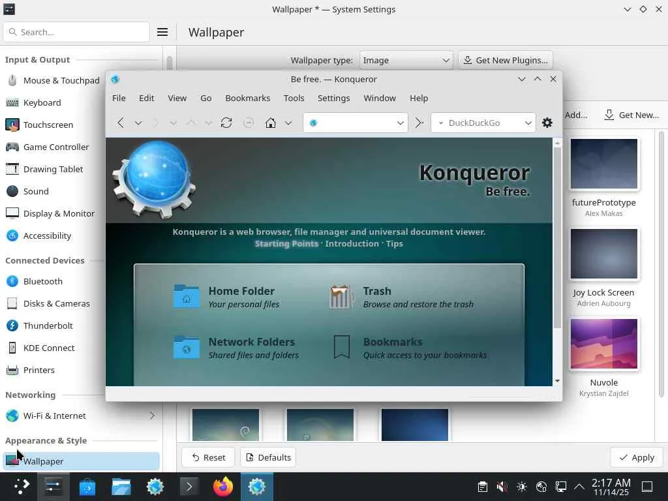
Task: Expand the back history dropdown arrow
Action: tap(138, 123)
